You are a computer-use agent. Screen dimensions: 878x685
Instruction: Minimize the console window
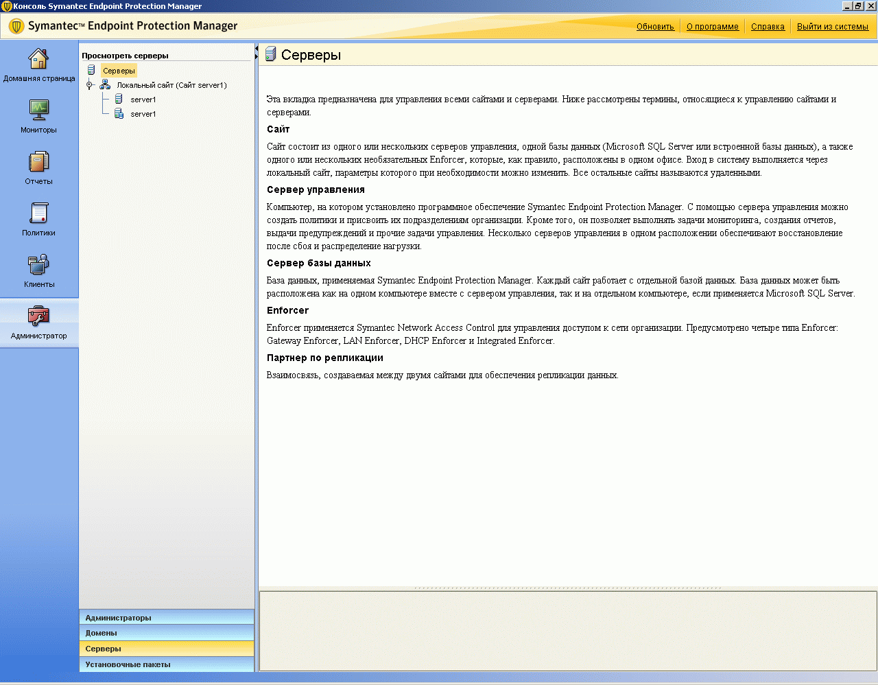pyautogui.click(x=848, y=6)
